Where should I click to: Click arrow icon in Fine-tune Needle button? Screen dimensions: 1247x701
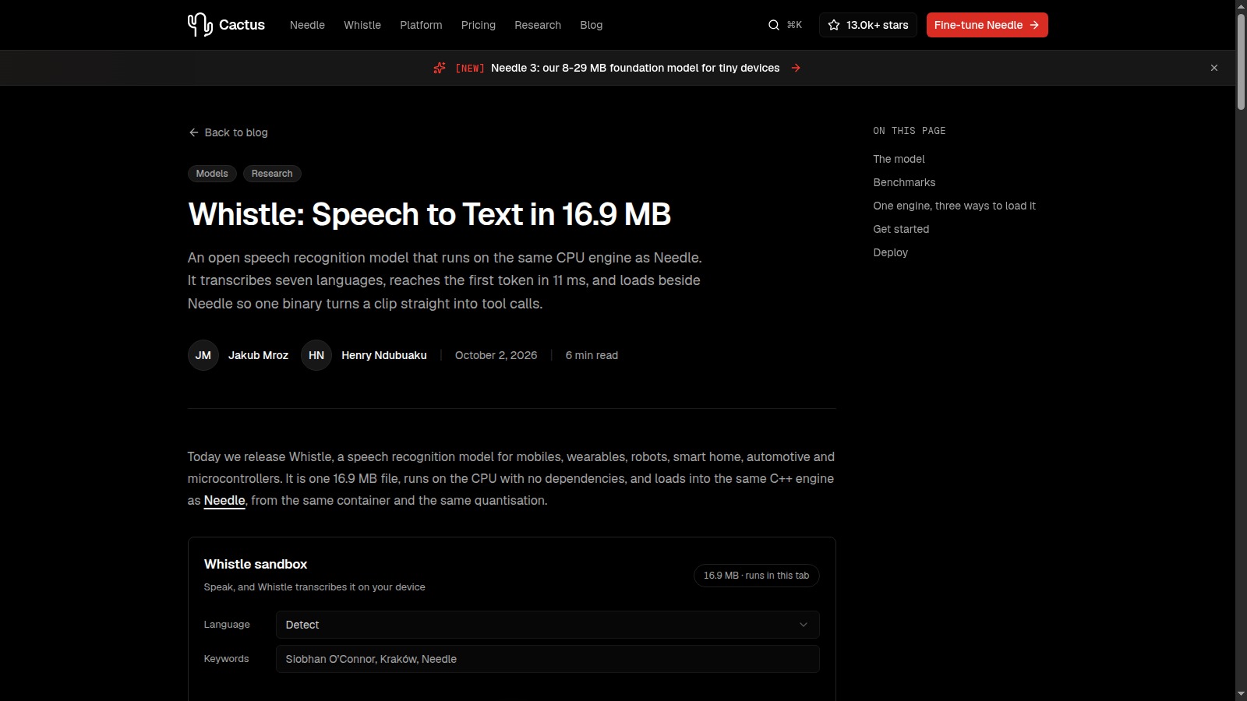point(1034,25)
